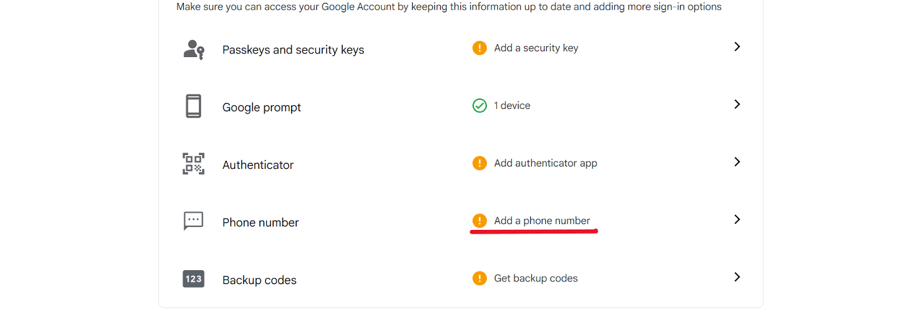Viewport: 922px width, 310px height.
Task: Click the Backup codes 123 icon
Action: [194, 279]
